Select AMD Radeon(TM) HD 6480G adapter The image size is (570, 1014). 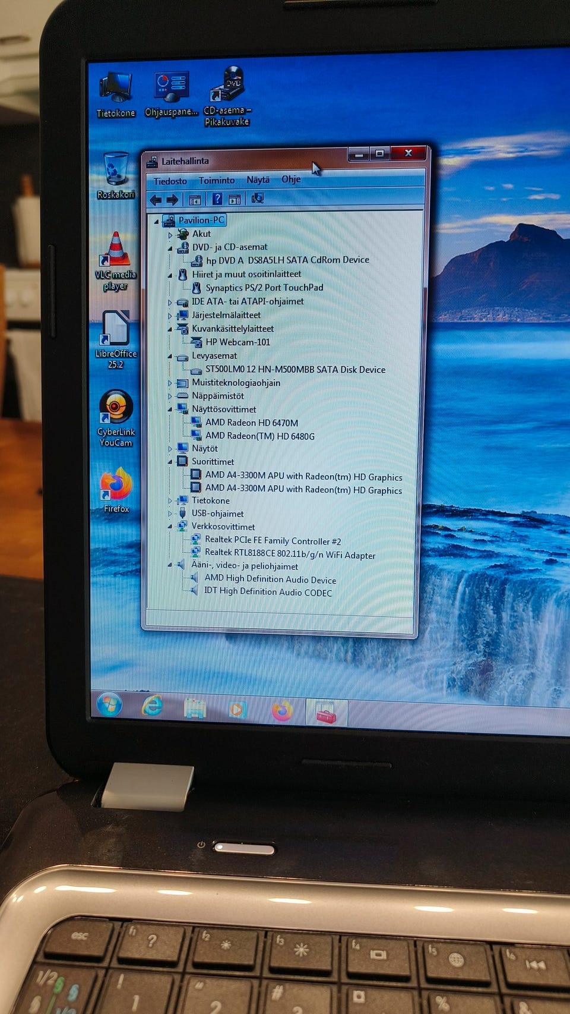pyautogui.click(x=260, y=436)
